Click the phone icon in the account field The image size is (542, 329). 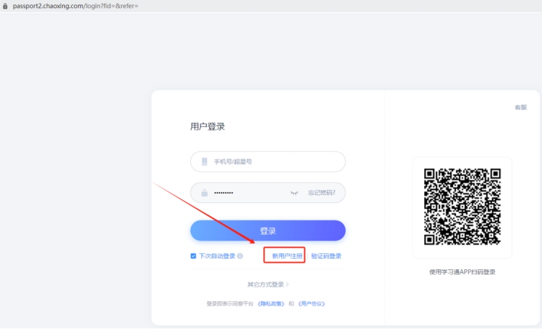point(204,162)
